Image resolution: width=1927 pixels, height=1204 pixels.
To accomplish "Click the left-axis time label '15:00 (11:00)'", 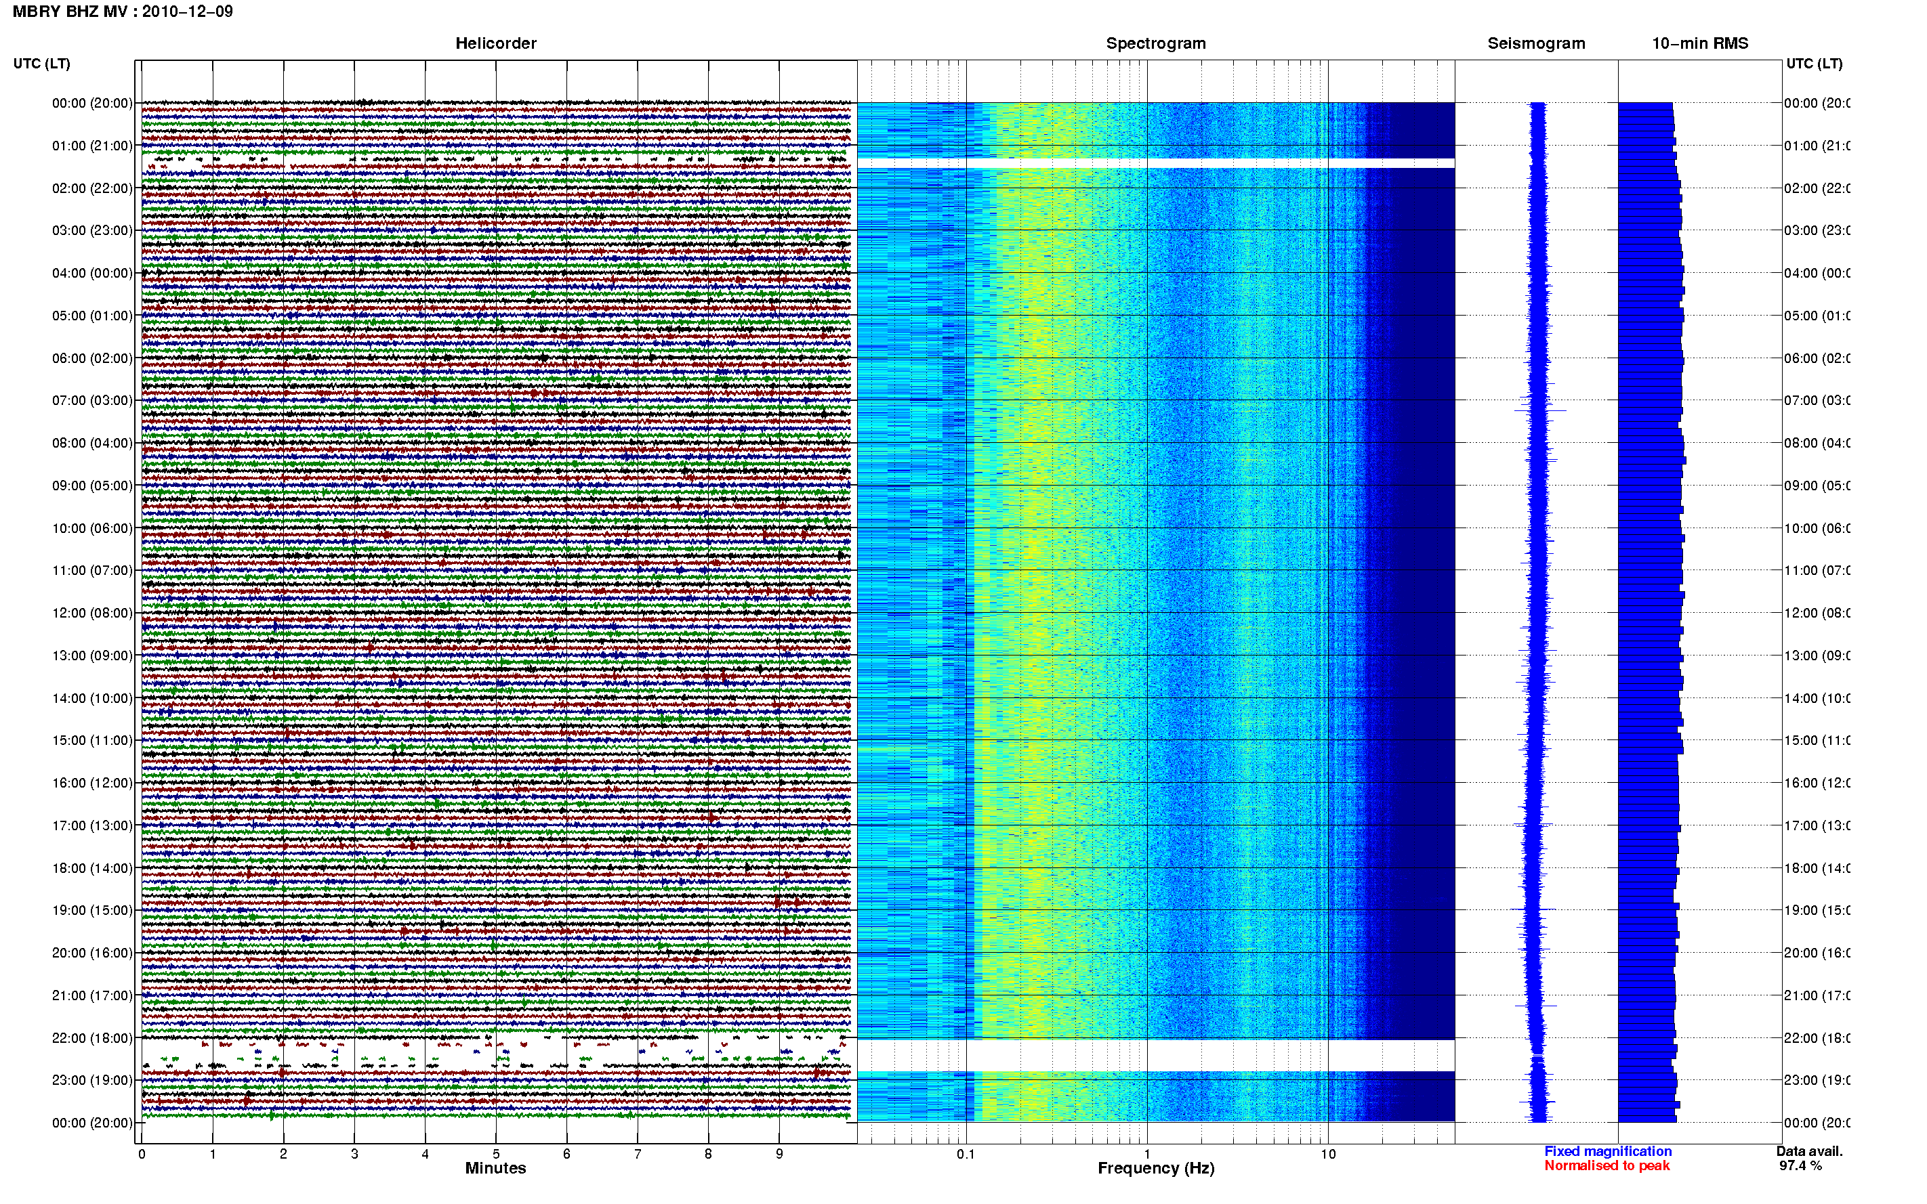I will coord(92,739).
